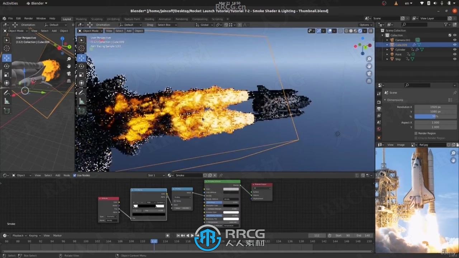Pick the Rotate tool in the main rendered viewport

tap(82, 66)
